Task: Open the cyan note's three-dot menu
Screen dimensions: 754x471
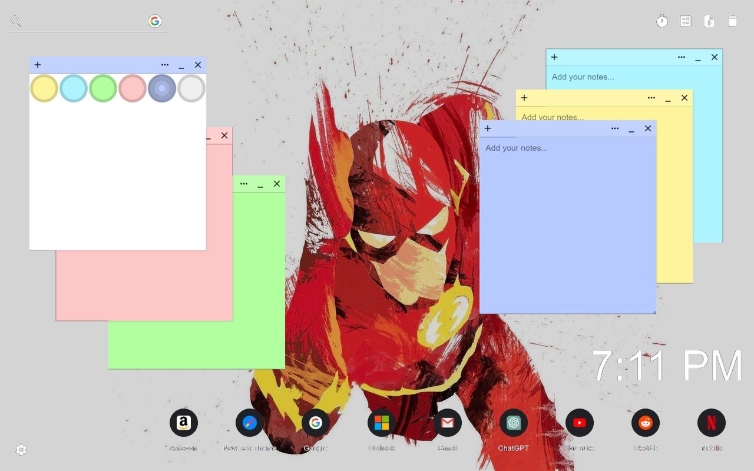Action: [682, 57]
